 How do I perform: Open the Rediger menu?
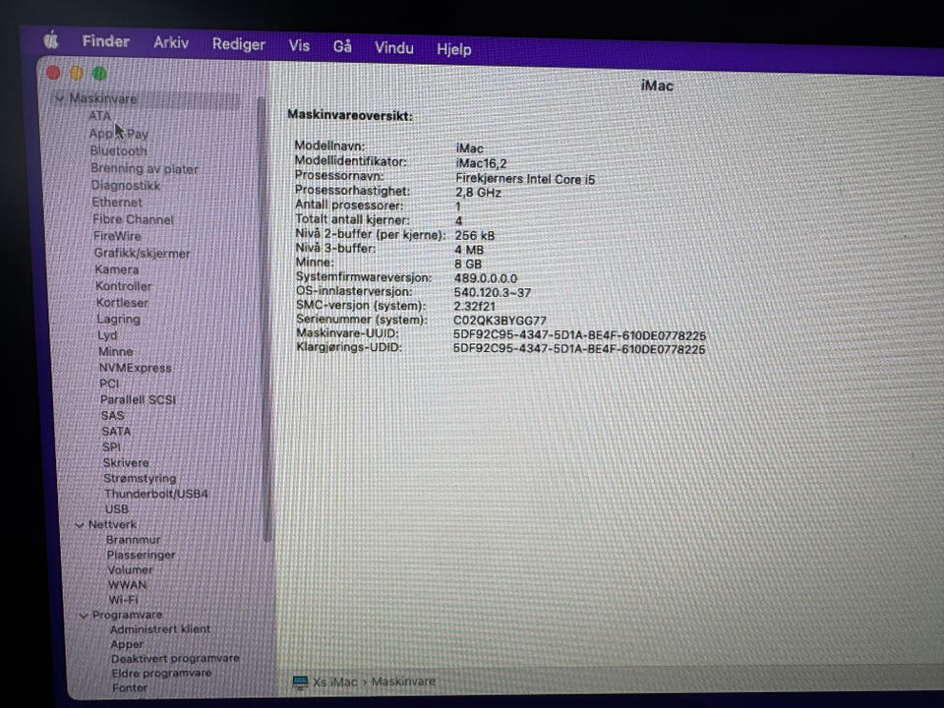238,44
